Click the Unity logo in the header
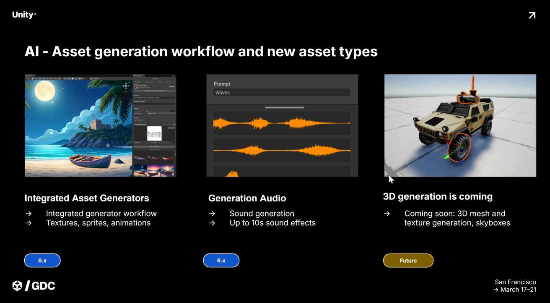 [x=24, y=15]
